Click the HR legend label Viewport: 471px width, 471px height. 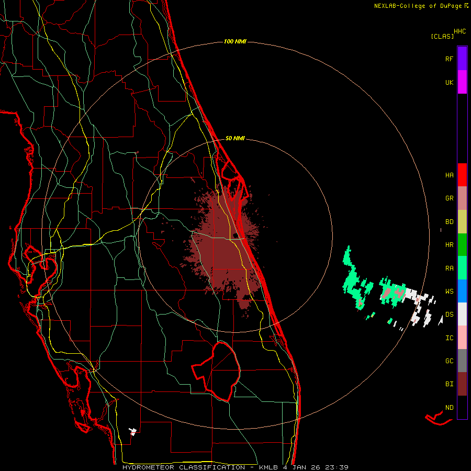(x=449, y=245)
